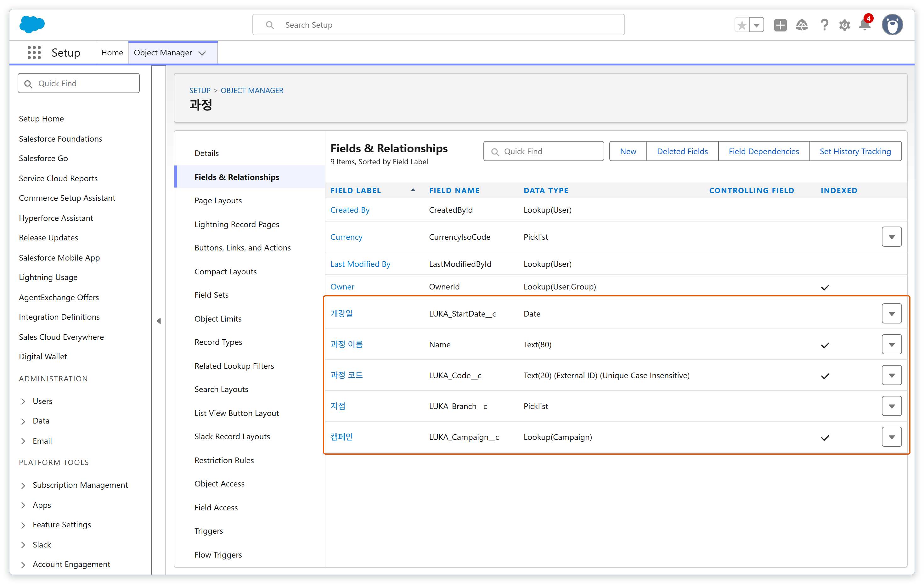This screenshot has height=584, width=924.
Task: Open the Trailhead guidance icon
Action: coord(802,25)
